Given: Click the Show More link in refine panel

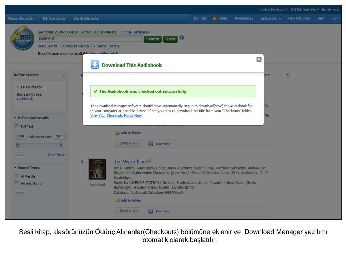Looking at the screenshot, I should point(57,155).
